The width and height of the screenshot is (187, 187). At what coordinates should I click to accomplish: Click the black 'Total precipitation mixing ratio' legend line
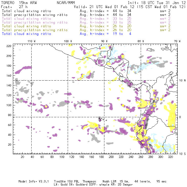pos(35,15)
